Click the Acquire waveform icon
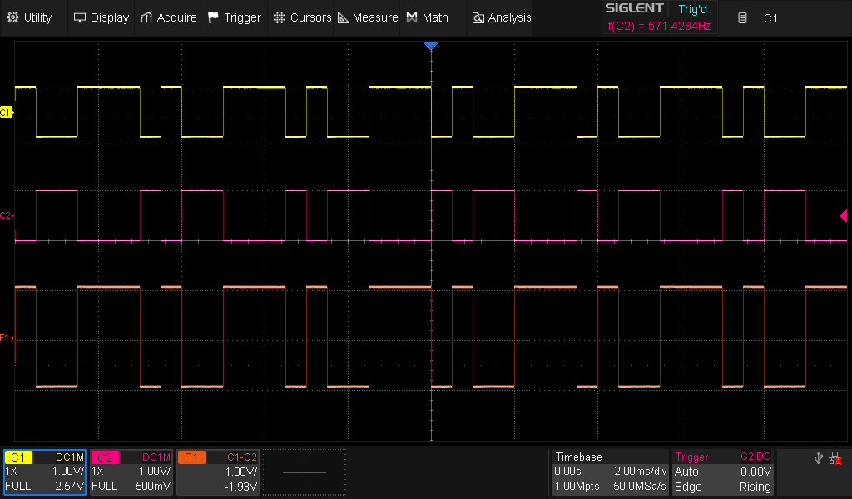 click(146, 17)
